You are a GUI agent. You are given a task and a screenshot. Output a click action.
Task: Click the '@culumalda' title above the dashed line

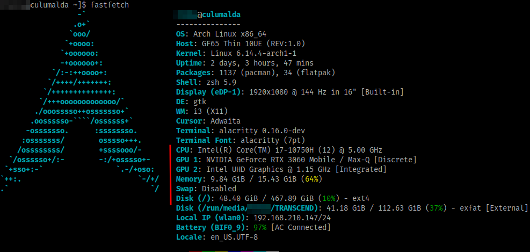(x=219, y=15)
